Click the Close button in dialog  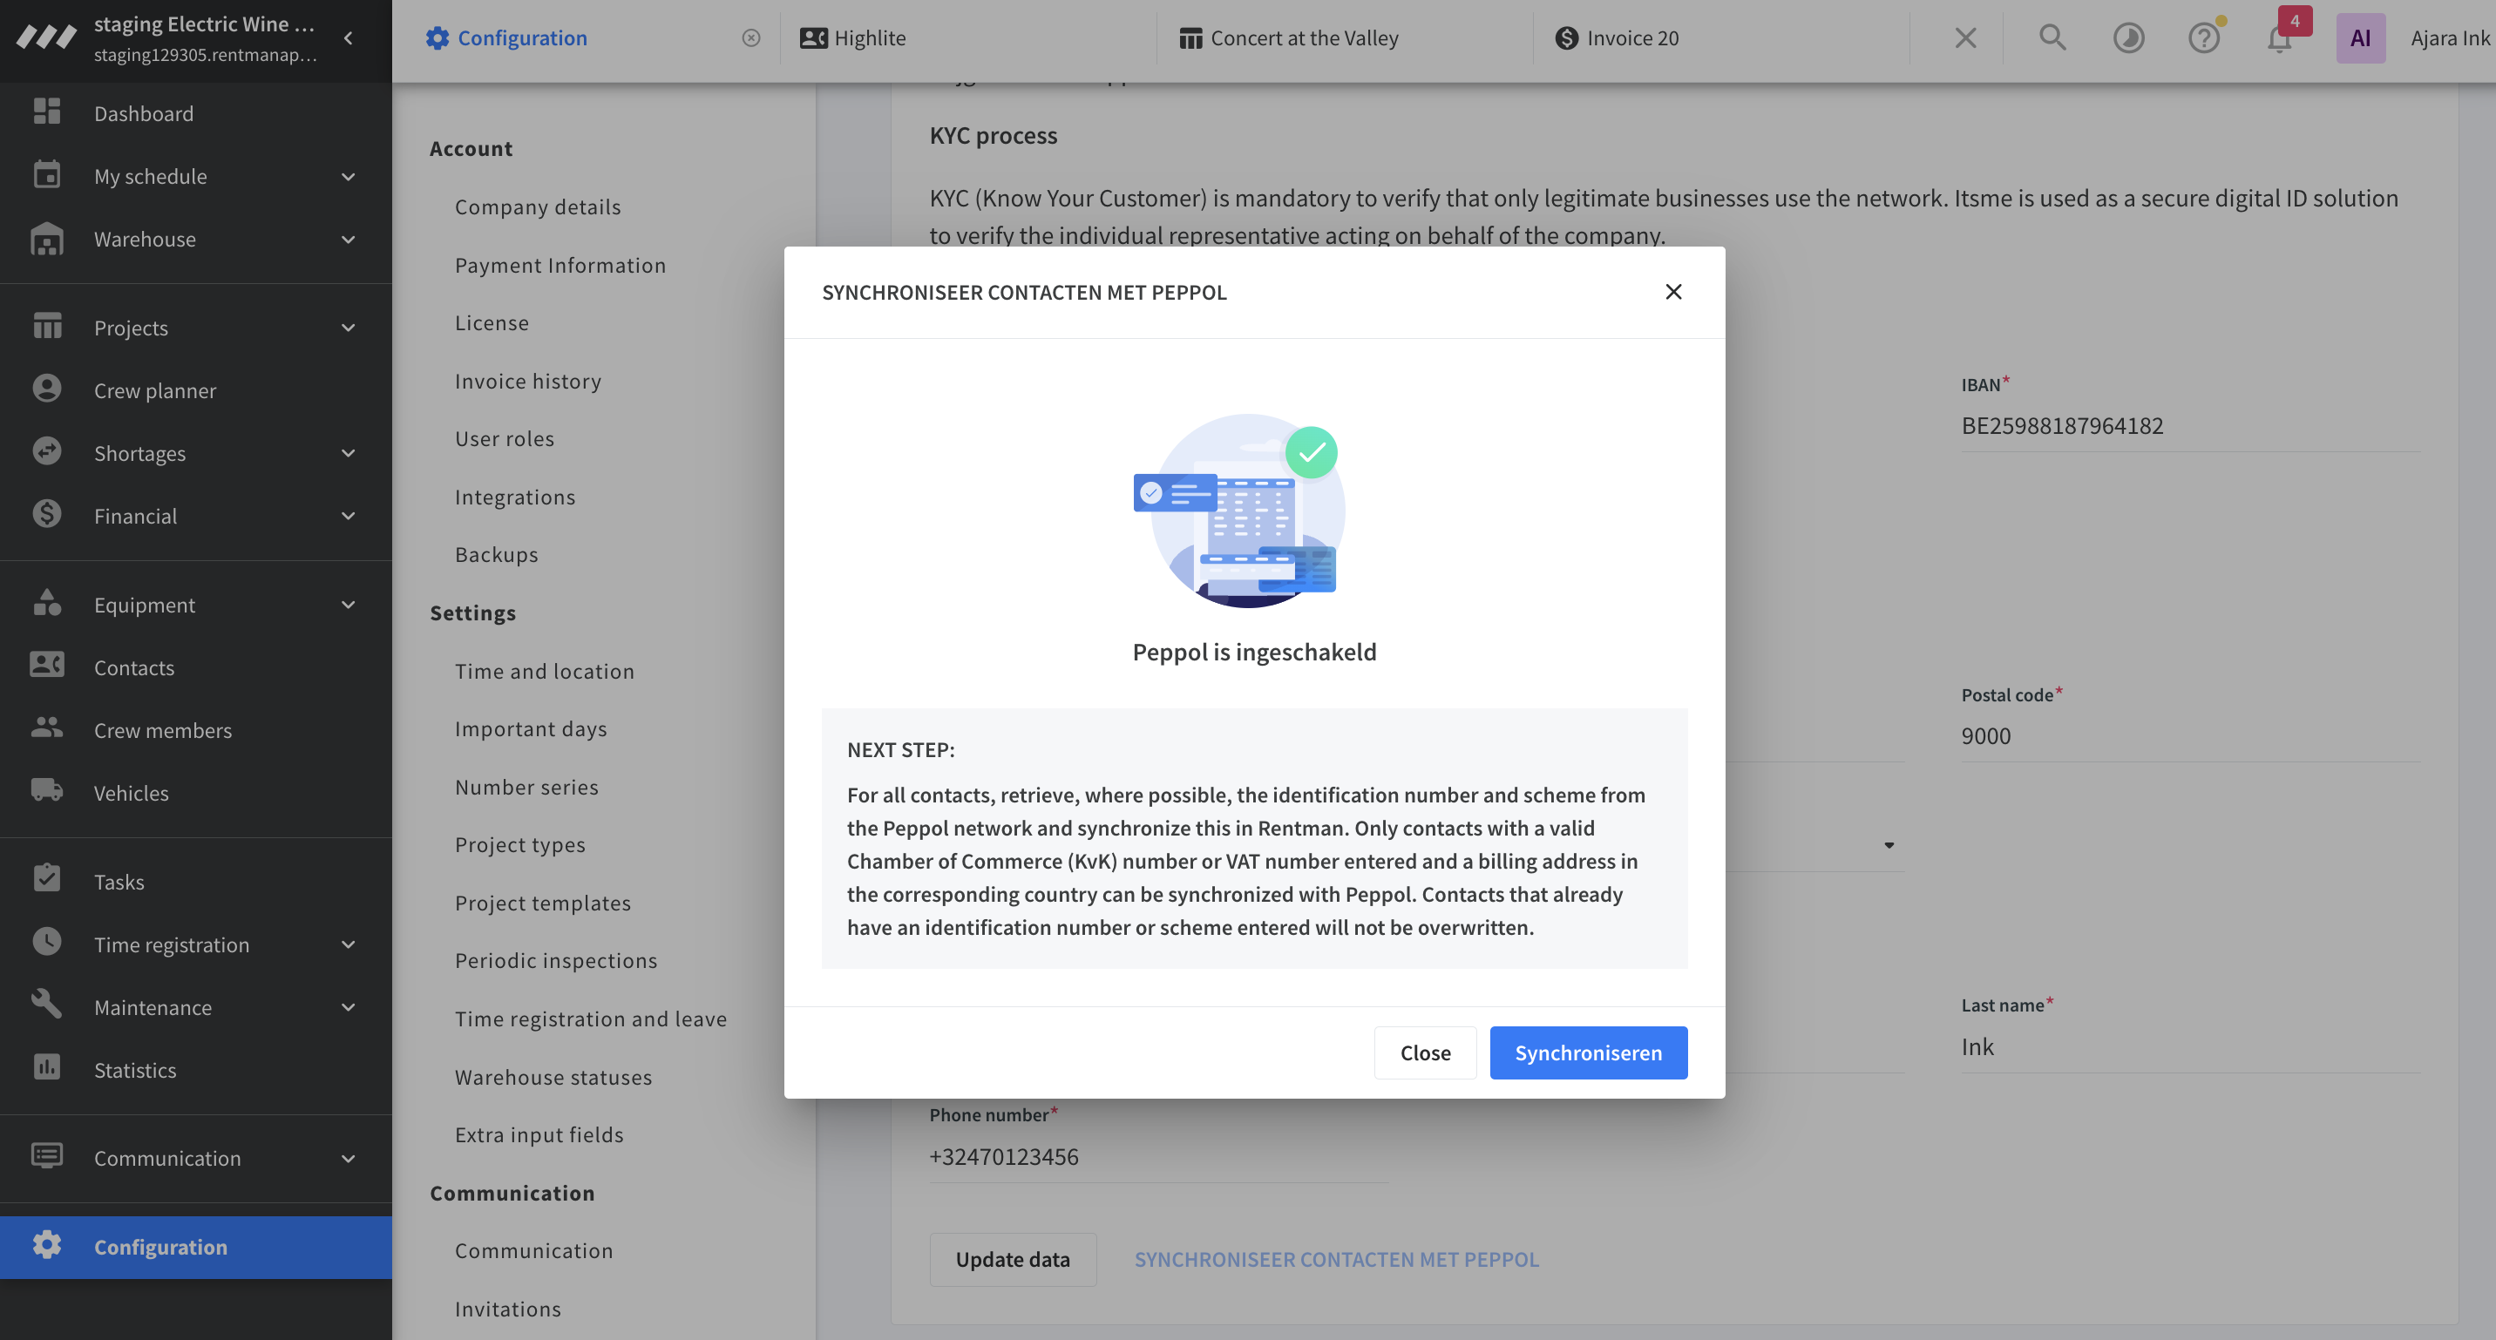[1425, 1052]
